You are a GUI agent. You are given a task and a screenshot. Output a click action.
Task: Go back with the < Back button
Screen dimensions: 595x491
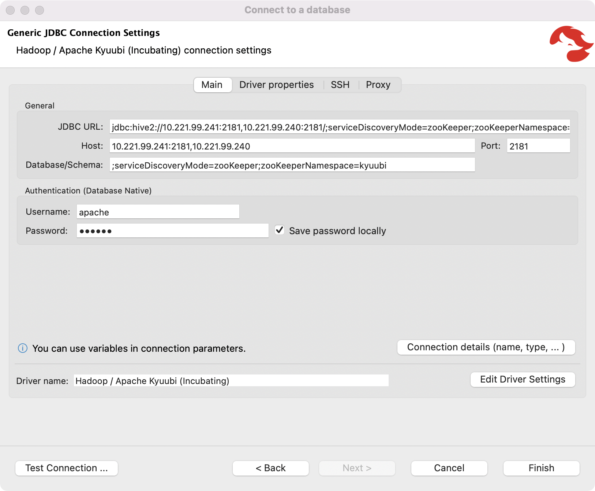pyautogui.click(x=271, y=468)
